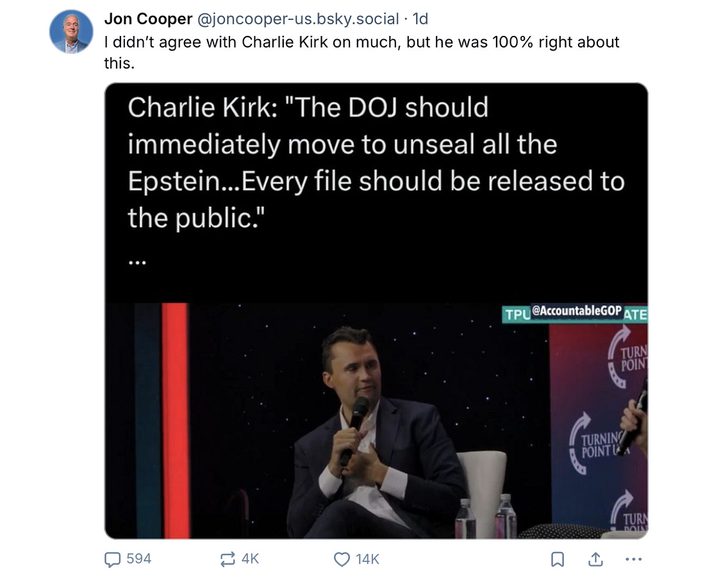Click the @AccountableGOP watermark in image
This screenshot has height=575, width=705.
(576, 311)
